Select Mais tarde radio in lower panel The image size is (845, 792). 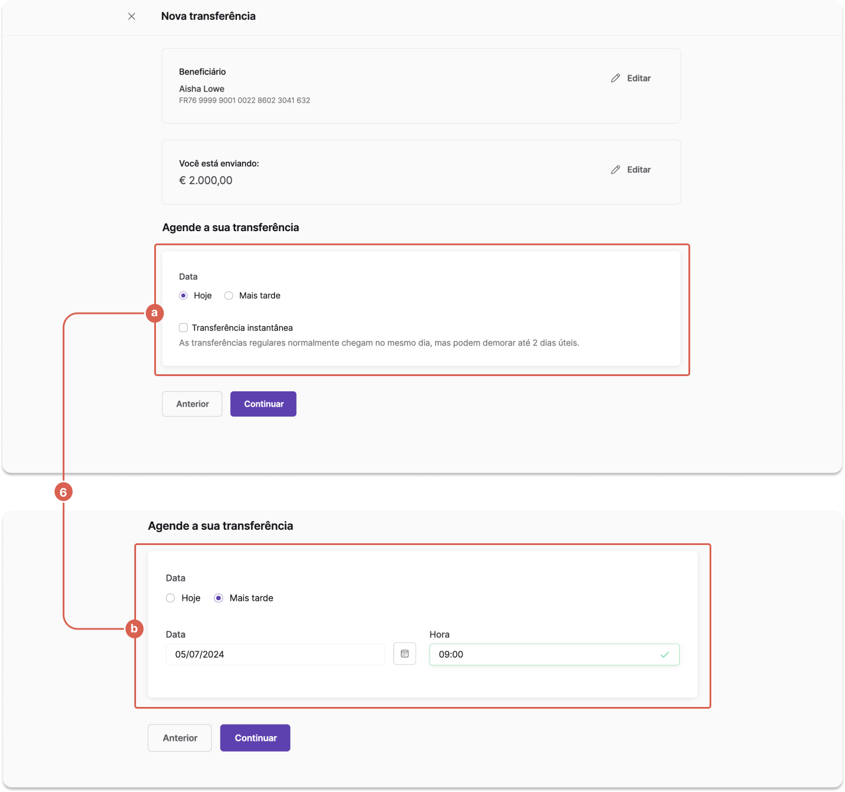219,598
